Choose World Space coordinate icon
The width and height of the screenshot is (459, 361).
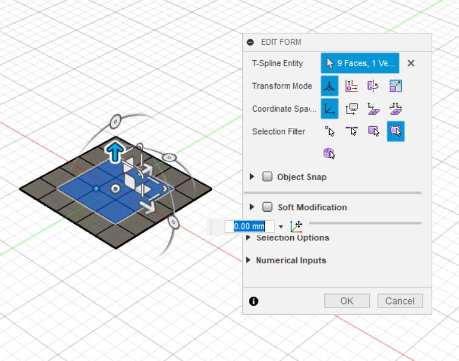pos(330,109)
